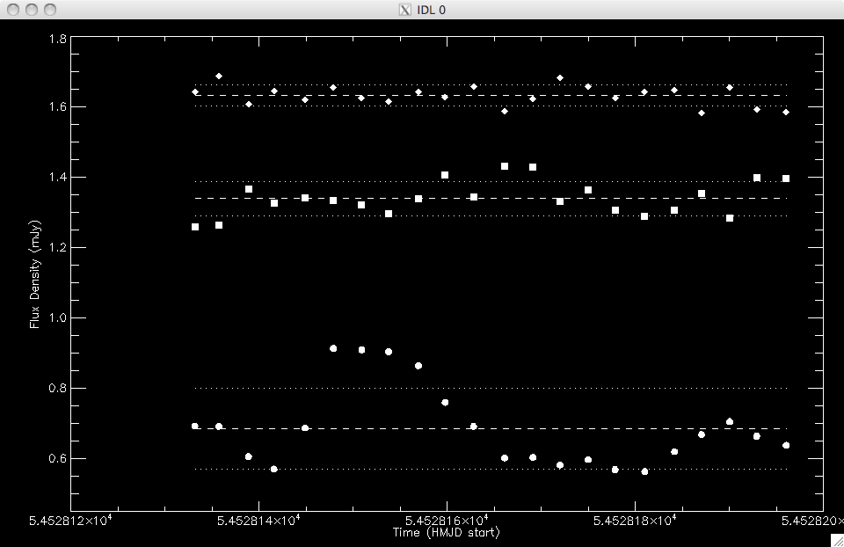Click the leftmost circle data point

(195, 426)
